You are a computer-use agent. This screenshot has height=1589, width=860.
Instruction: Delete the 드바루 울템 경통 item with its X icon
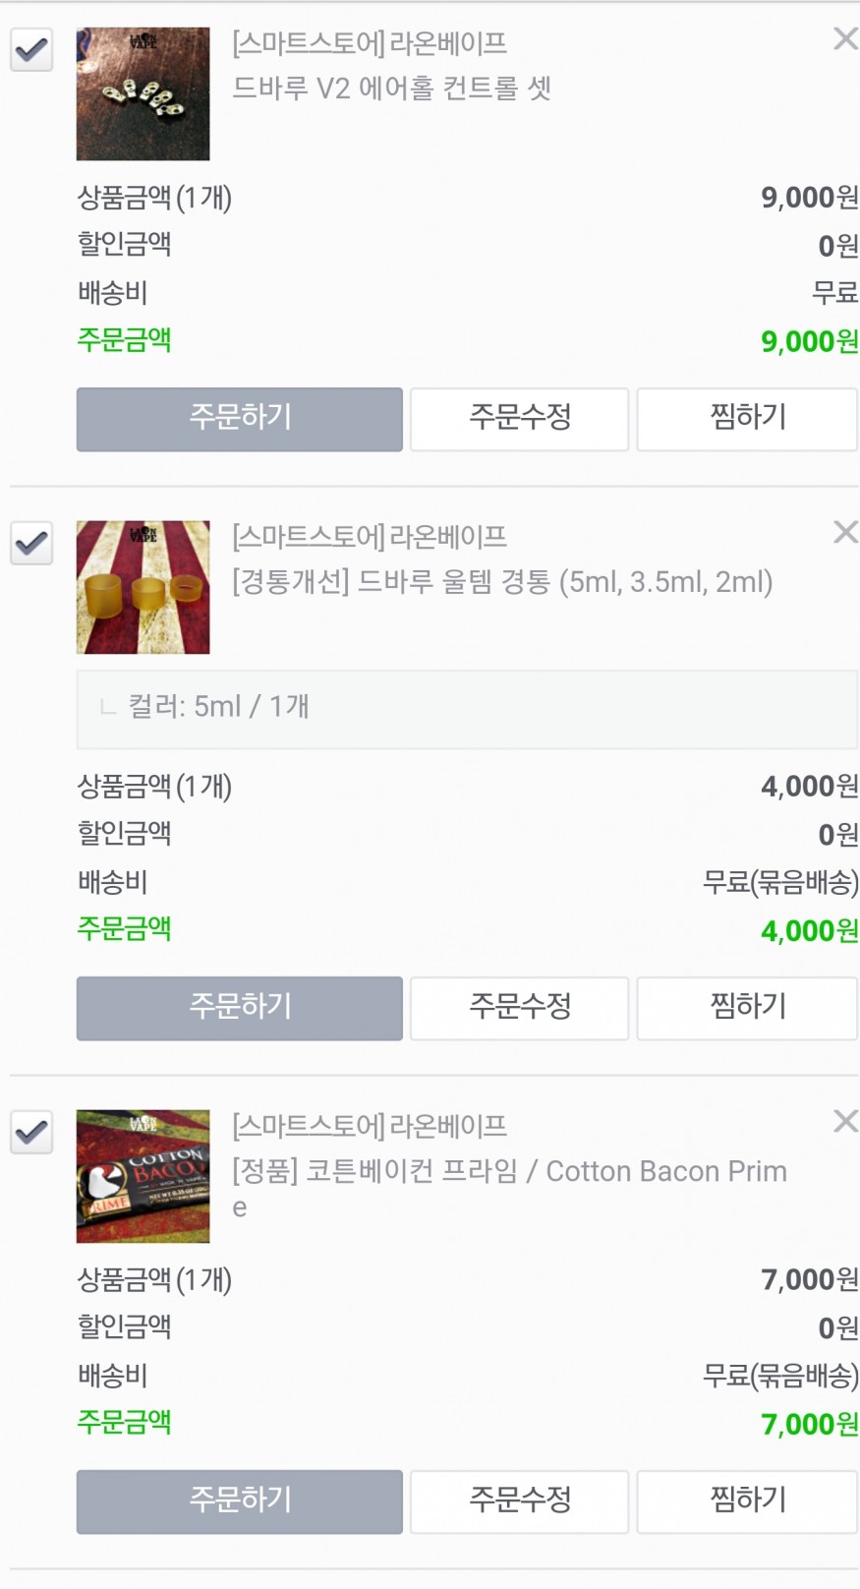(x=844, y=533)
